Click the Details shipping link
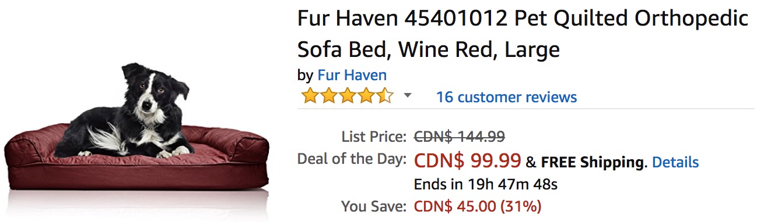Screen dimensions: 757x222 [x=675, y=162]
